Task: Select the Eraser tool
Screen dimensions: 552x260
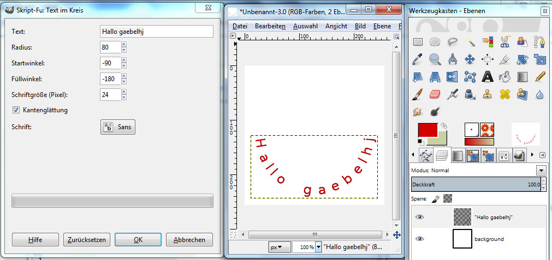Action: point(435,94)
